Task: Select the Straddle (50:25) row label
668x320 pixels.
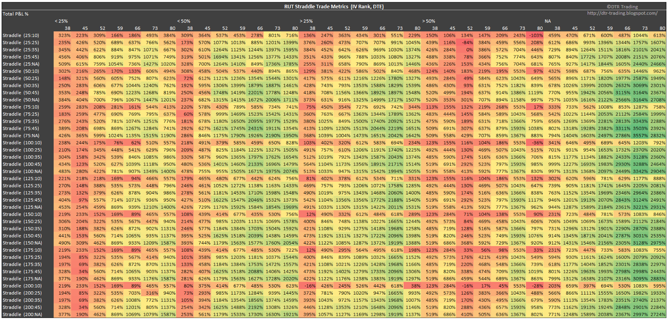Action: [x=21, y=78]
